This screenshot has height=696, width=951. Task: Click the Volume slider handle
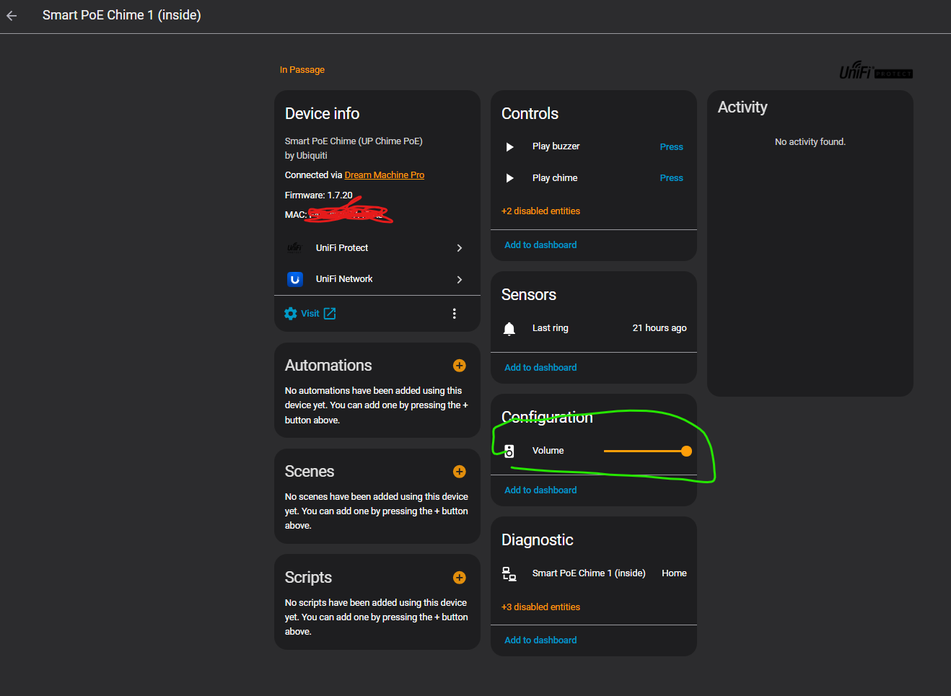pos(686,451)
